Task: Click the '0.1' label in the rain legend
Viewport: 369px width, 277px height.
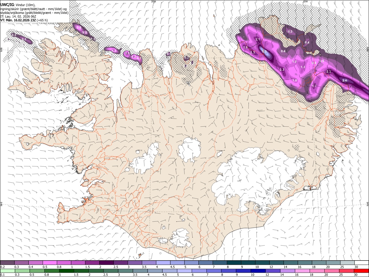Action: point(2,275)
